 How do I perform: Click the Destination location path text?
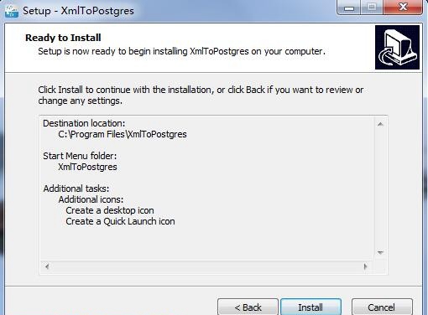point(123,134)
